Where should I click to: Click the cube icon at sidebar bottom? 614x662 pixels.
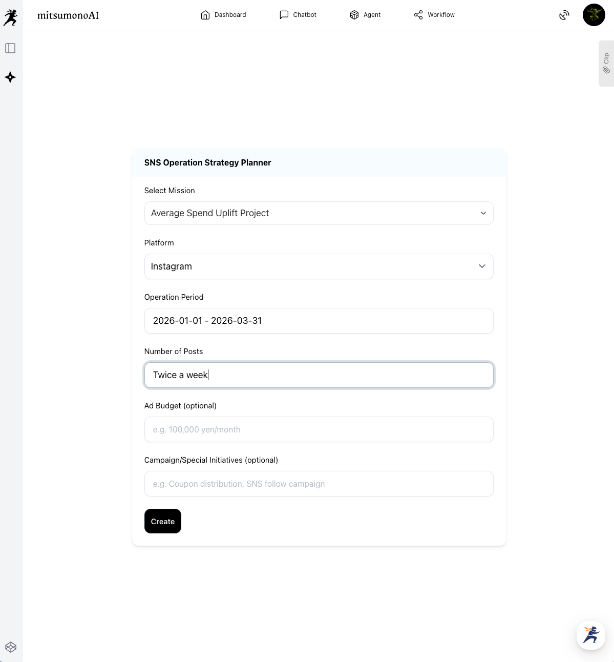(11, 647)
